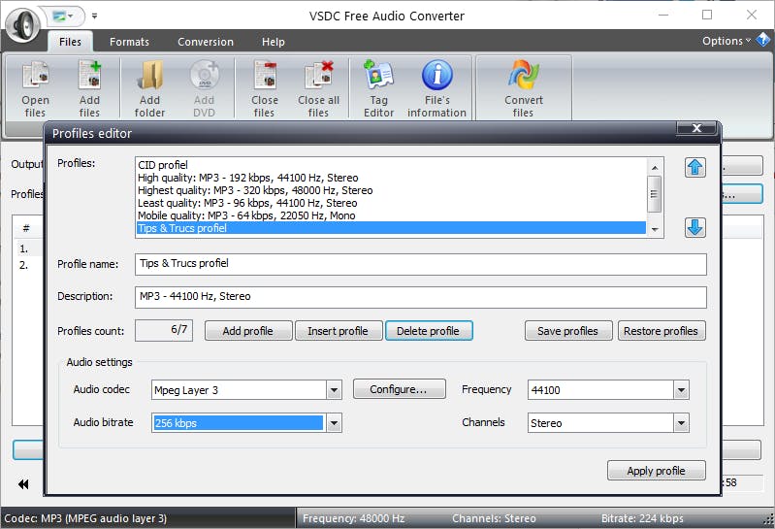Image resolution: width=775 pixels, height=529 pixels.
Task: Click the Add DVD icon
Action: (204, 88)
